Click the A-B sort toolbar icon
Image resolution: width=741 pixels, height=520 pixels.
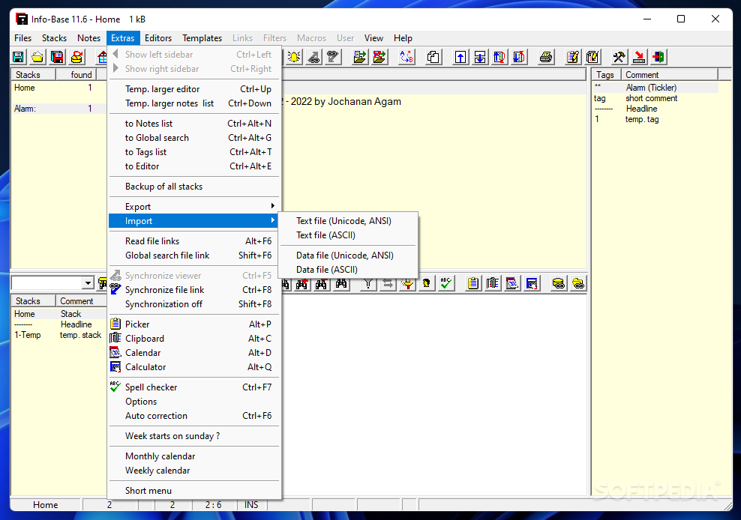coord(406,57)
